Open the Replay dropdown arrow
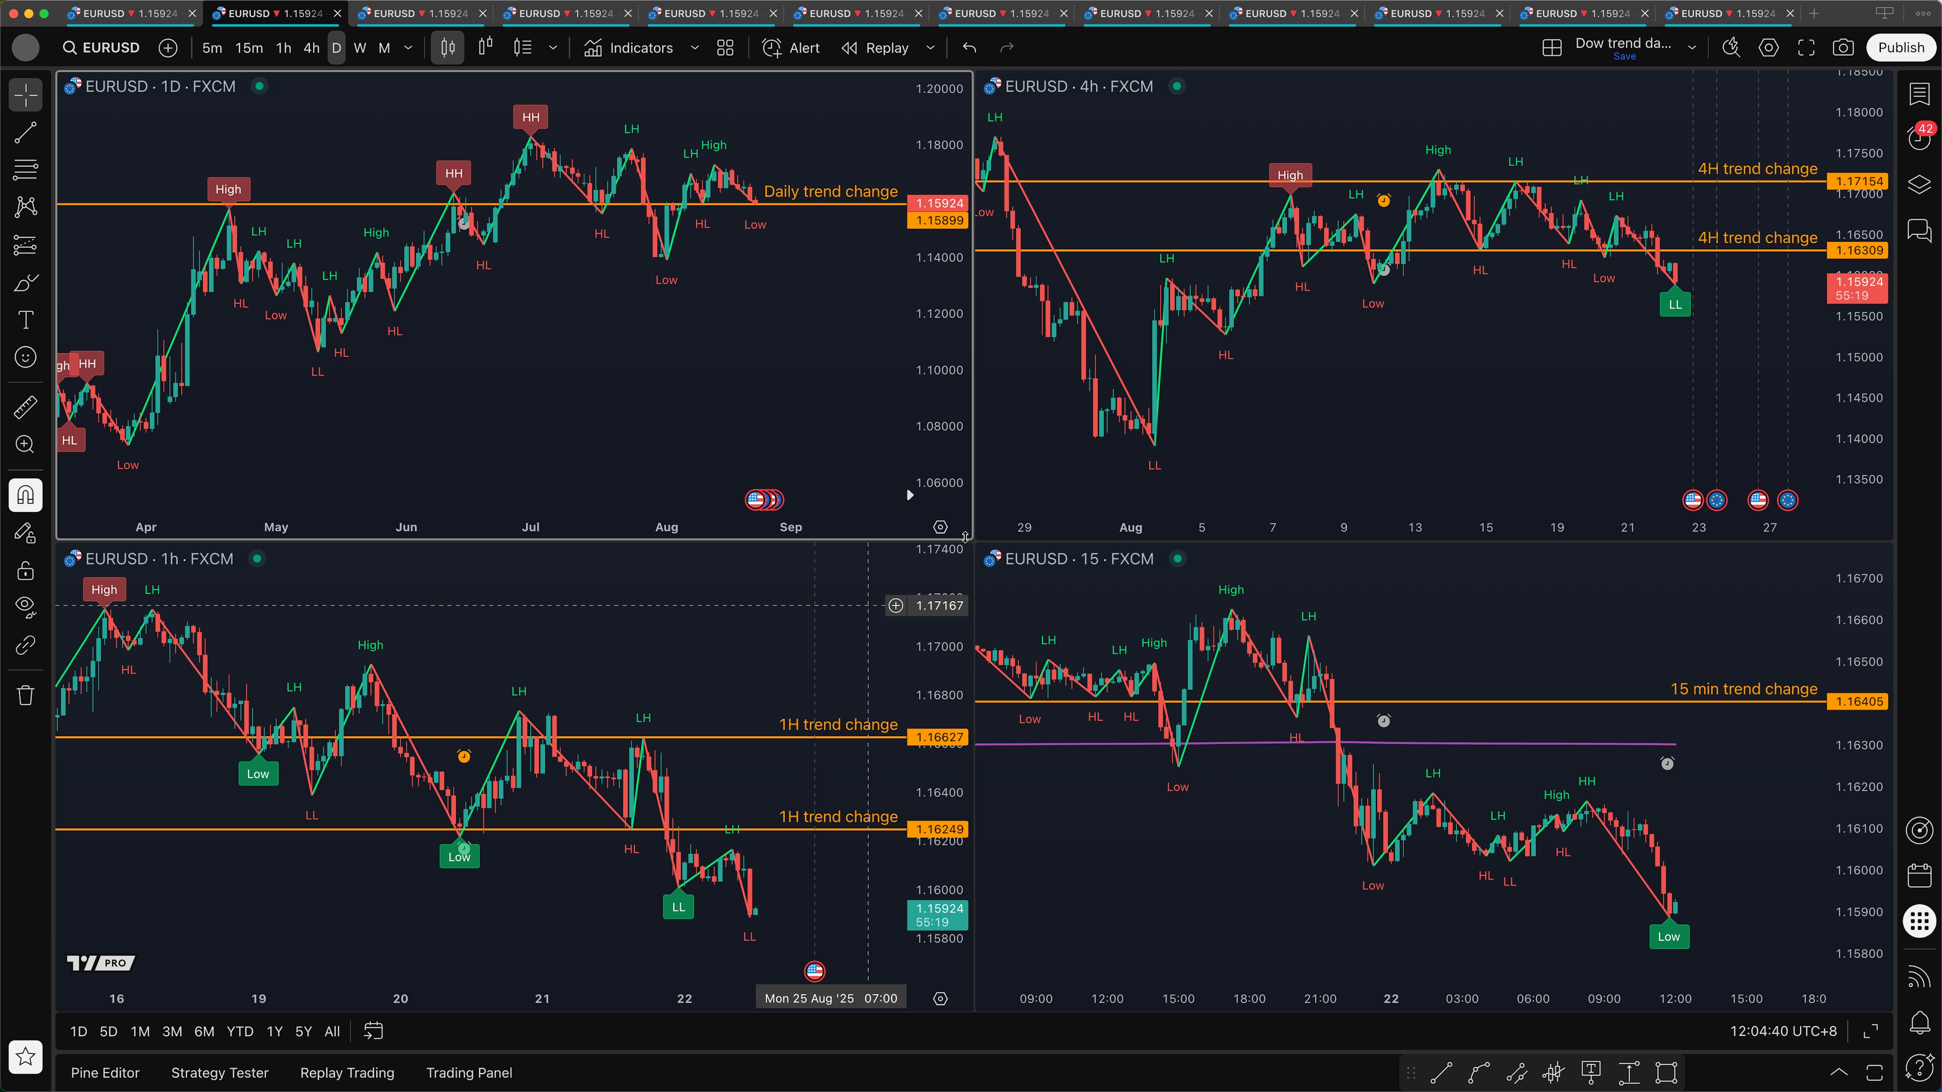The height and width of the screenshot is (1092, 1942). point(931,48)
